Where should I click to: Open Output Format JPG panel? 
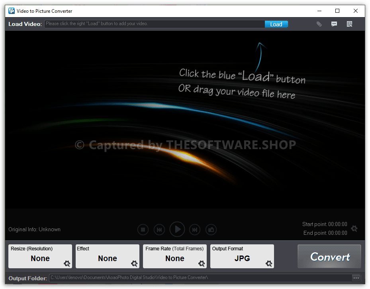[x=242, y=256]
